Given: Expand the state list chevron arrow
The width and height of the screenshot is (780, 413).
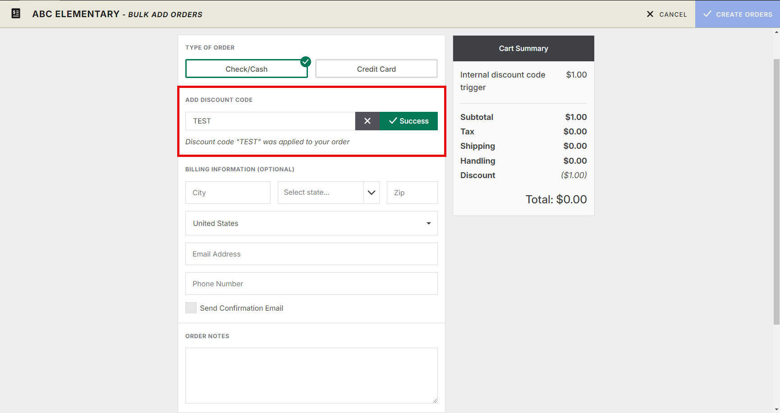Looking at the screenshot, I should pyautogui.click(x=372, y=193).
